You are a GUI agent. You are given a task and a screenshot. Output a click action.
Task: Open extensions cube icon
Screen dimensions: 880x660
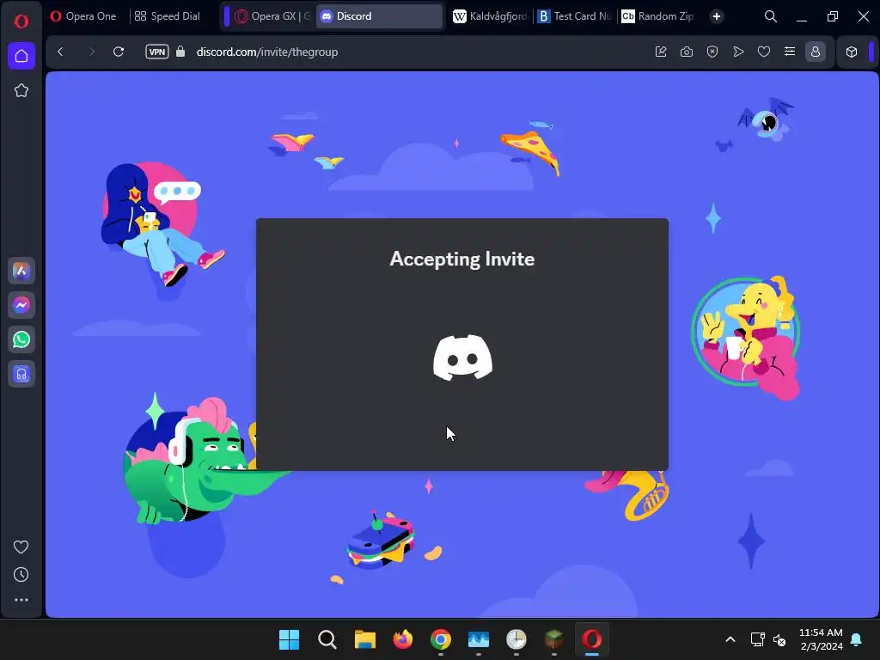(852, 52)
